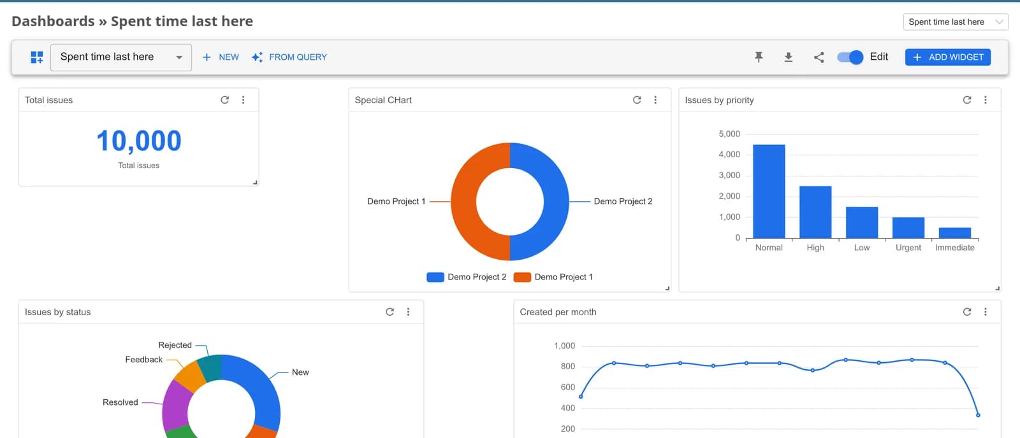Click the dashboard grid icon in toolbar
The height and width of the screenshot is (438, 1020).
(x=37, y=57)
